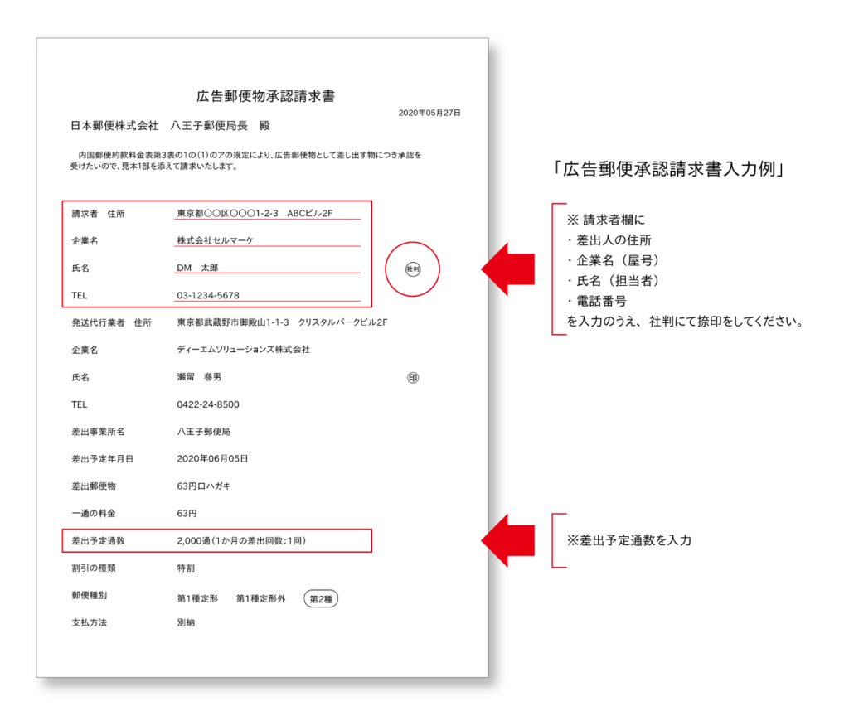
Task: Click the small 社判 seal mark
Action: 413,269
